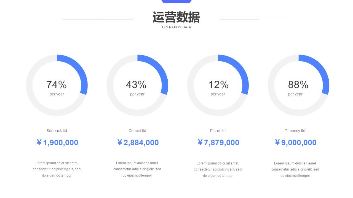Select the OPERATION DATA subtitle

(176, 27)
